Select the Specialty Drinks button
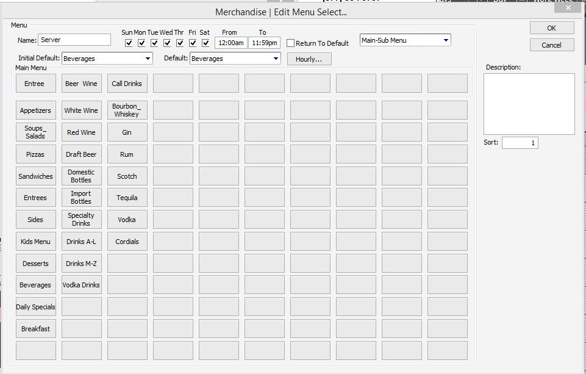The image size is (586, 374). [82, 220]
